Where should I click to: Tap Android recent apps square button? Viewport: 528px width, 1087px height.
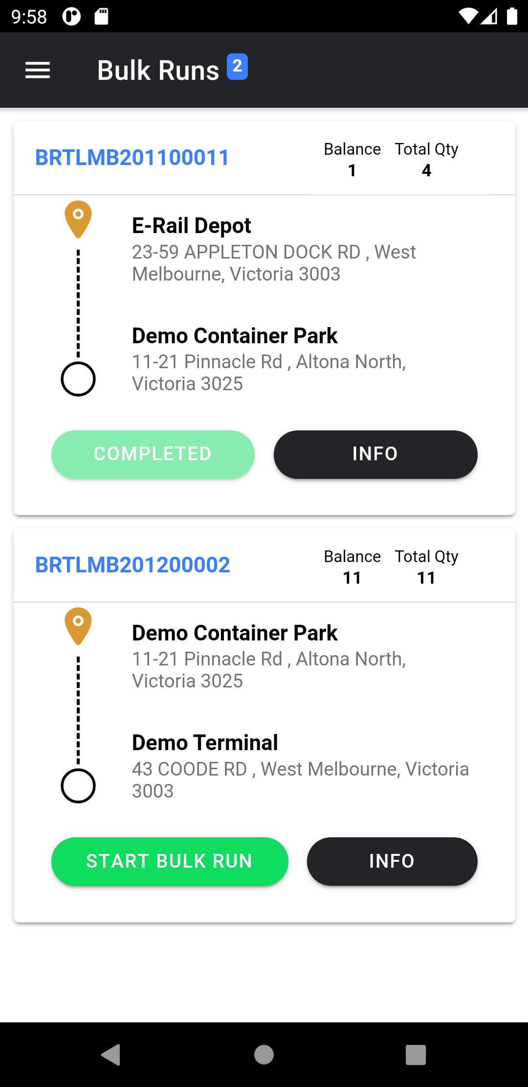tap(416, 1055)
